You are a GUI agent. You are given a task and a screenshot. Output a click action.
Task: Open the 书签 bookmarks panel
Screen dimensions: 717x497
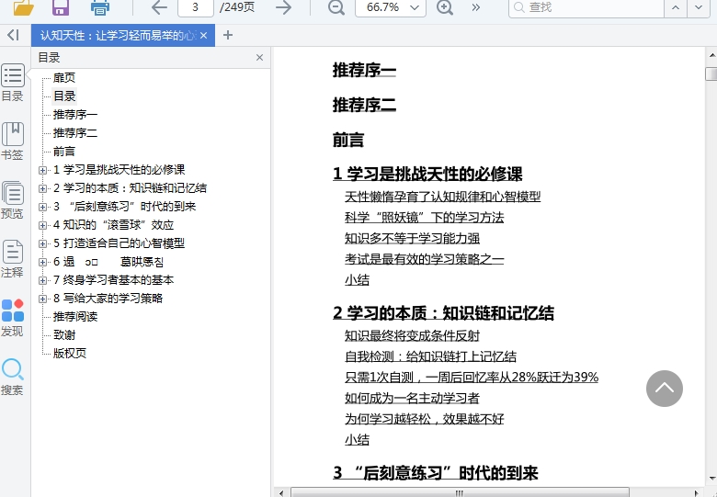click(x=12, y=141)
